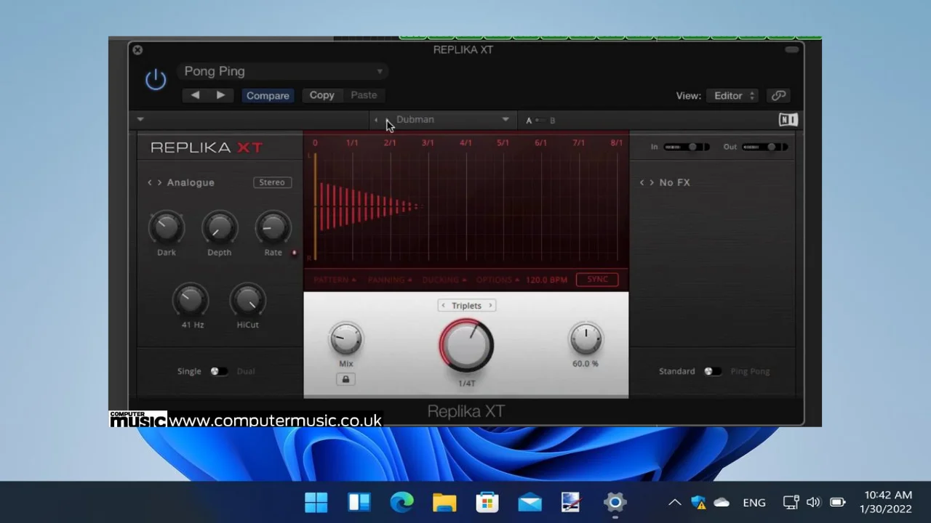Viewport: 931px width, 523px height.
Task: Open Microsoft Store from the taskbar
Action: [487, 502]
